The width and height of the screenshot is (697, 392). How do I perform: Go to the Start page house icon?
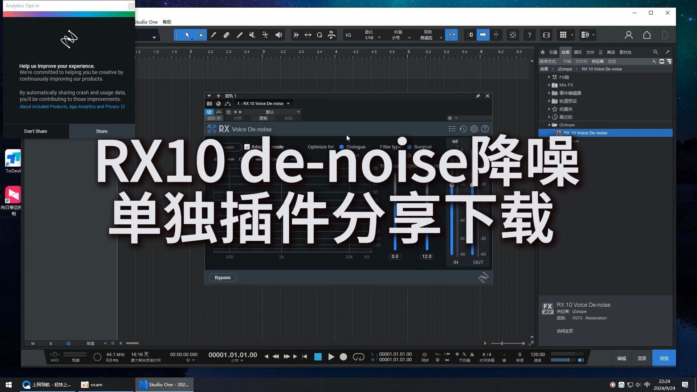(x=647, y=35)
